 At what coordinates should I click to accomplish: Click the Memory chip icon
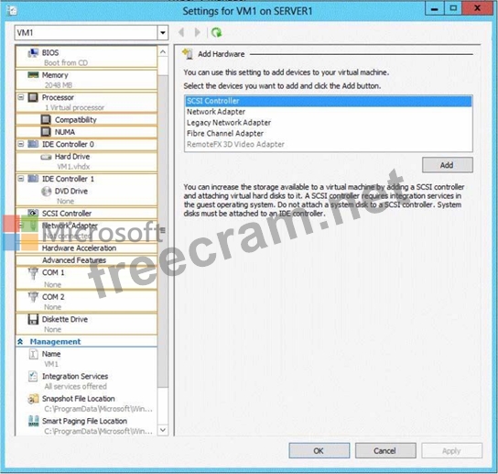(x=33, y=75)
